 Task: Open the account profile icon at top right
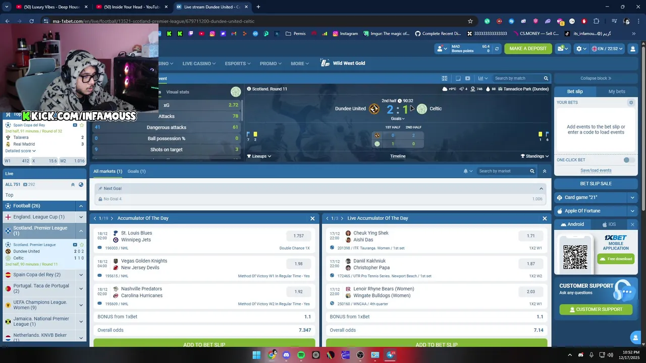633,49
